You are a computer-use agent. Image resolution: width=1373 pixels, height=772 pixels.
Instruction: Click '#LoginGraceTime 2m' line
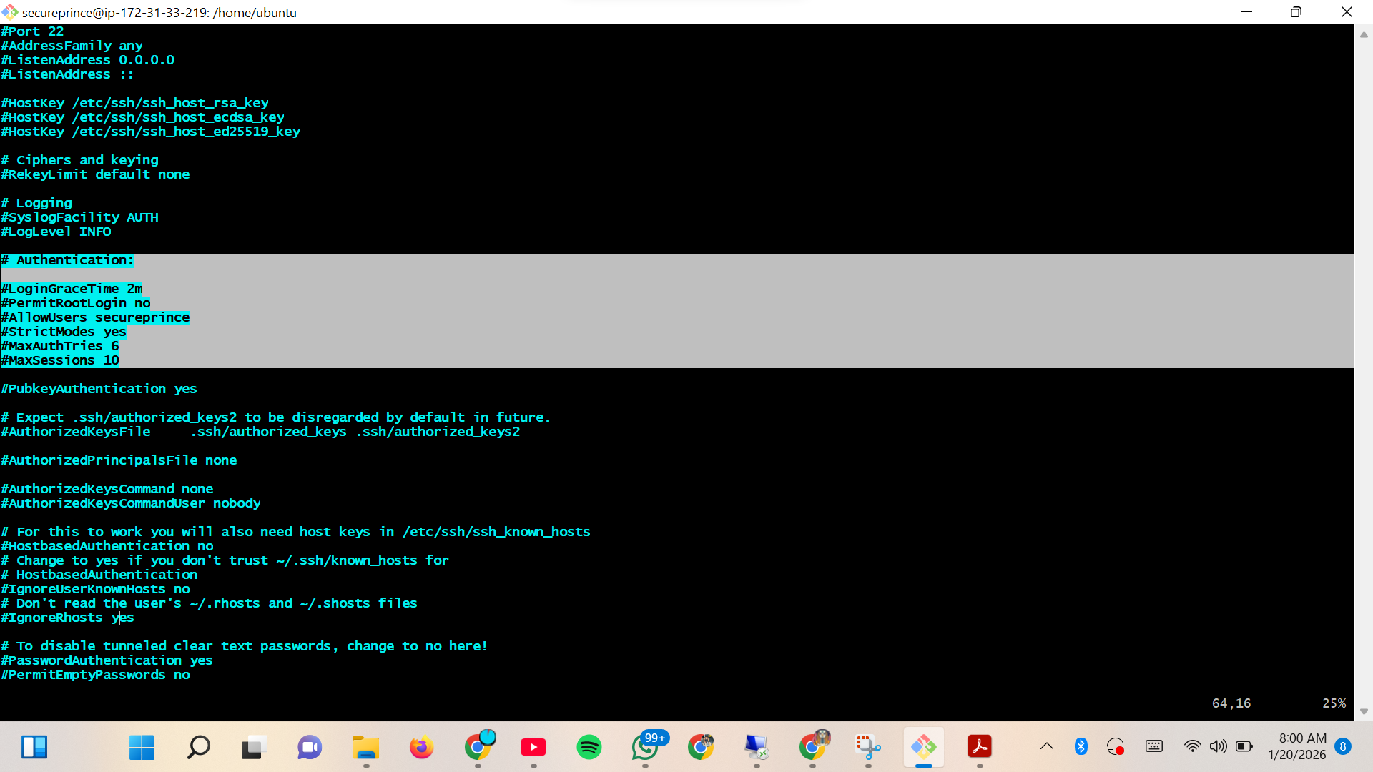coord(72,289)
